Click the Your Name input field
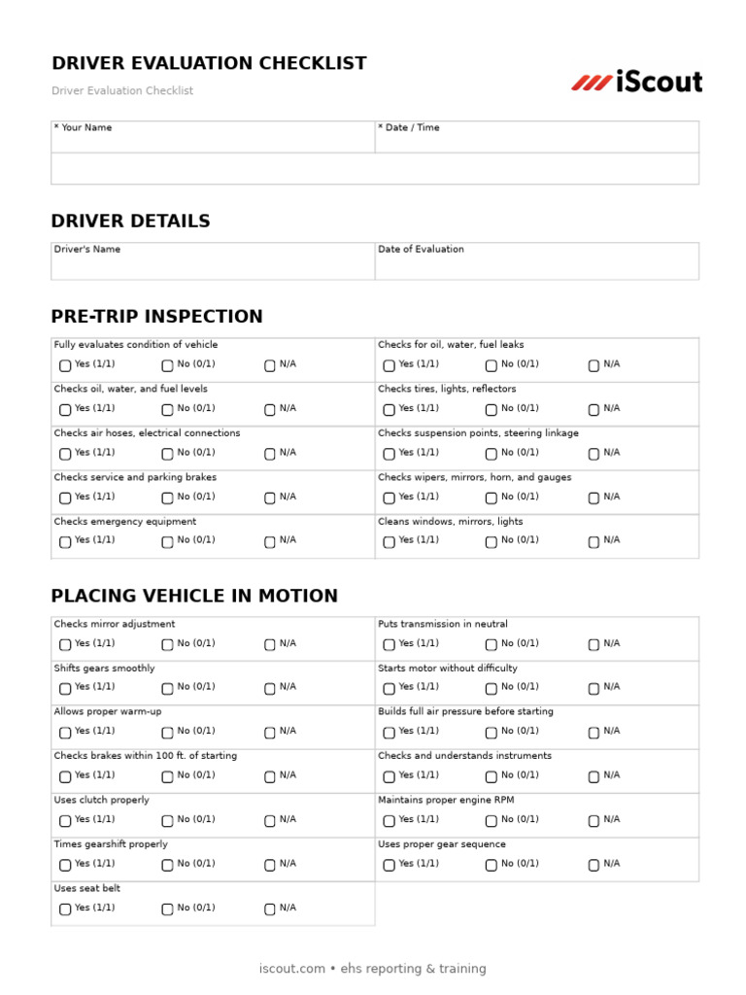 coord(213,168)
